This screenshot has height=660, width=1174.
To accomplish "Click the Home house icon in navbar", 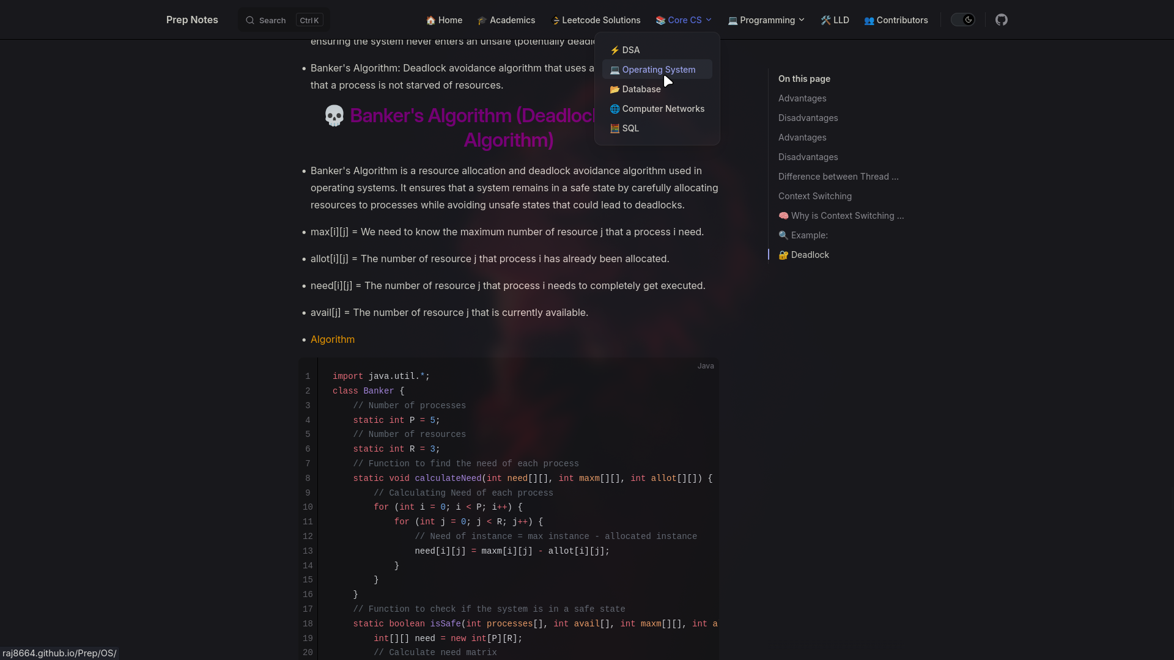I will coord(430,20).
